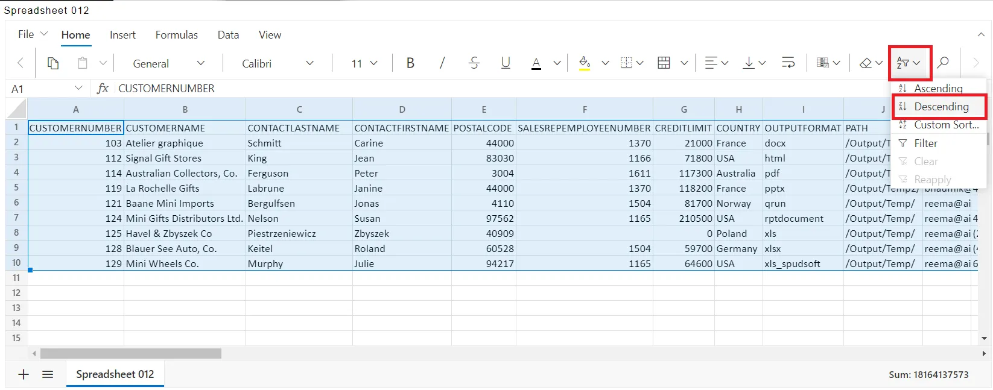Image resolution: width=993 pixels, height=390 pixels.
Task: Switch to the Formulas tab
Action: tap(176, 35)
